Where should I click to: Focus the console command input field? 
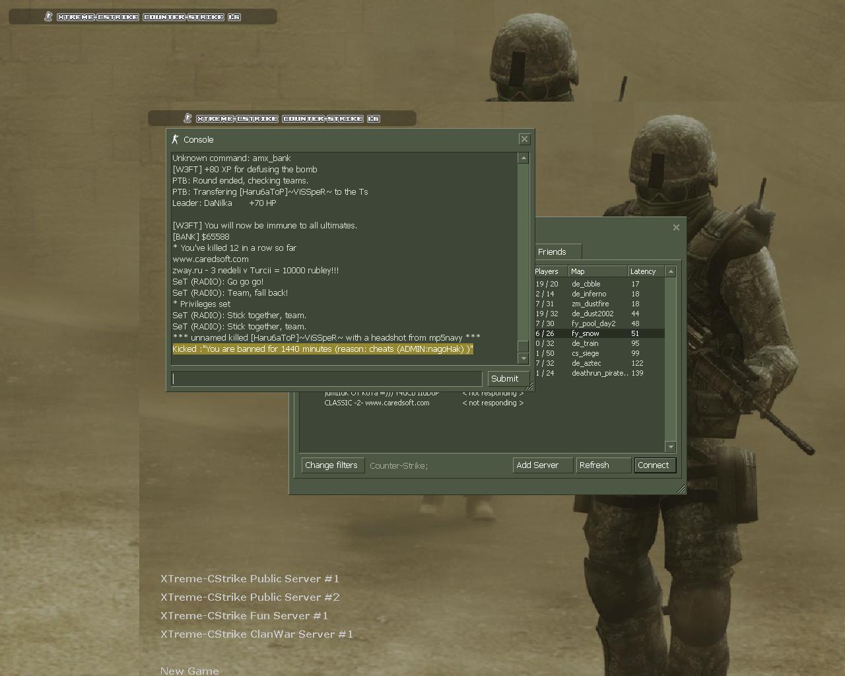coord(327,378)
